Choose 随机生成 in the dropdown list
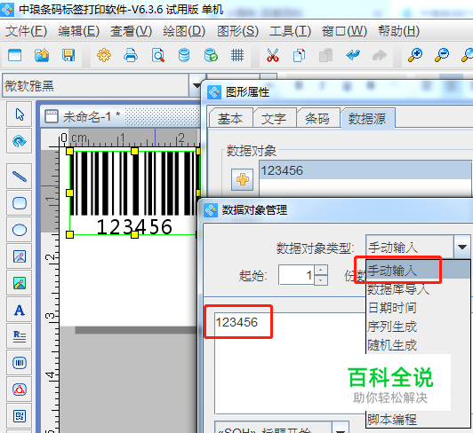This screenshot has width=473, height=433. click(418, 345)
